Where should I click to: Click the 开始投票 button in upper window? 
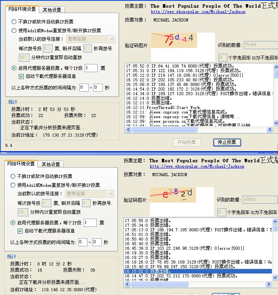pyautogui.click(x=186, y=142)
